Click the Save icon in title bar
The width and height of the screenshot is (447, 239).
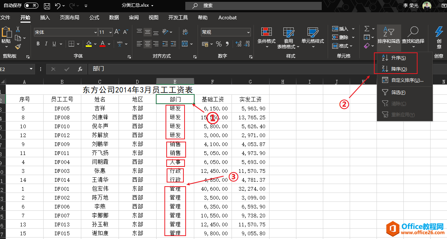tap(47, 6)
